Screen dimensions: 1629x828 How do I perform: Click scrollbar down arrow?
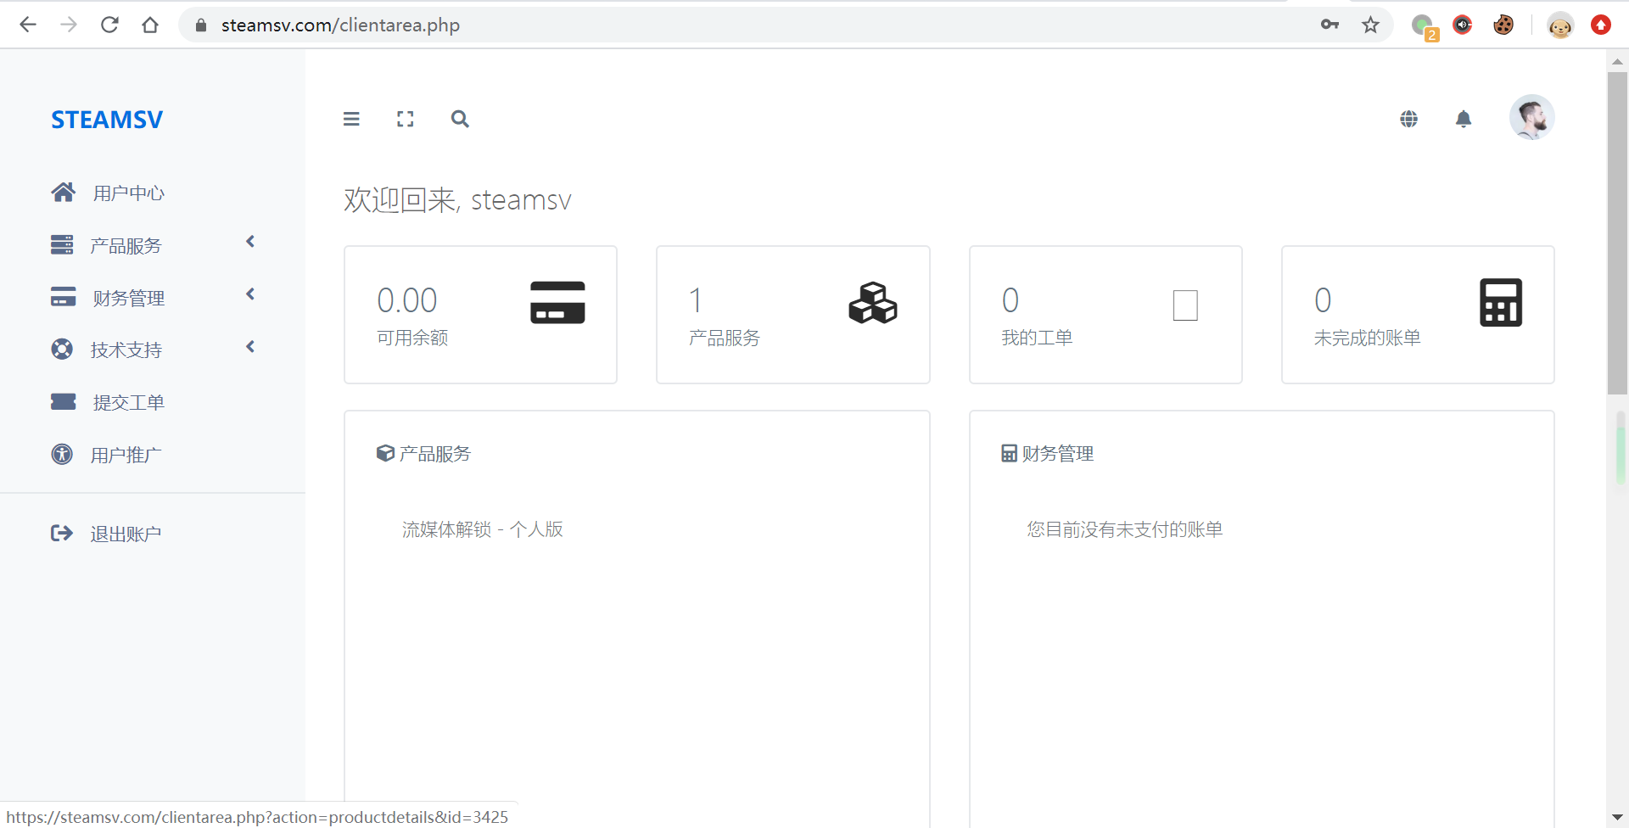(1617, 818)
